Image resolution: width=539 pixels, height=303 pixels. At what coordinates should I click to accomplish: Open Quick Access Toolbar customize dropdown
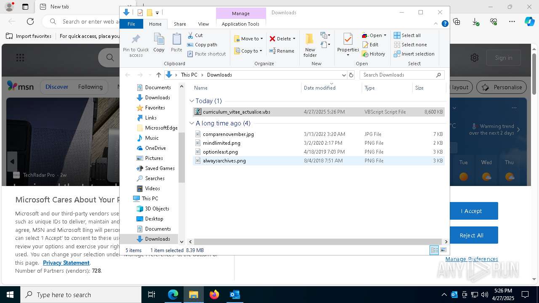[157, 13]
